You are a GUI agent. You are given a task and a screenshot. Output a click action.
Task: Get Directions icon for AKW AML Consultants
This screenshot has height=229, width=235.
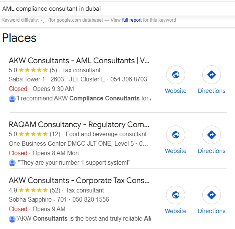pyautogui.click(x=211, y=75)
